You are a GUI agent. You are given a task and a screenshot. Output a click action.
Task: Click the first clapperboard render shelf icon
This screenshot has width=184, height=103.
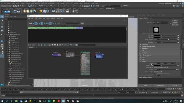(5, 11)
